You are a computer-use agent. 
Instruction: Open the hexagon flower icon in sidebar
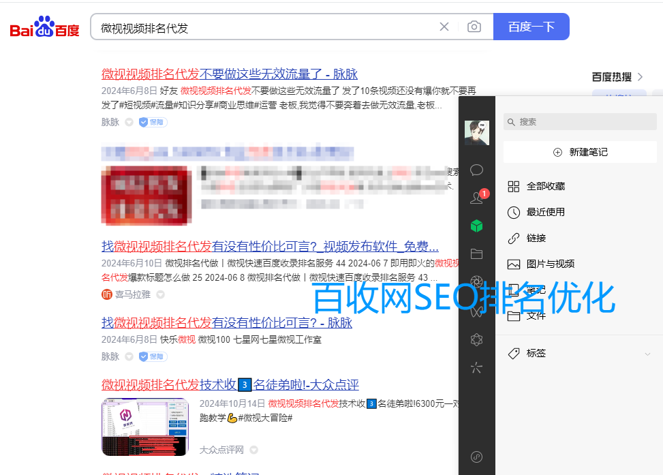(x=476, y=339)
